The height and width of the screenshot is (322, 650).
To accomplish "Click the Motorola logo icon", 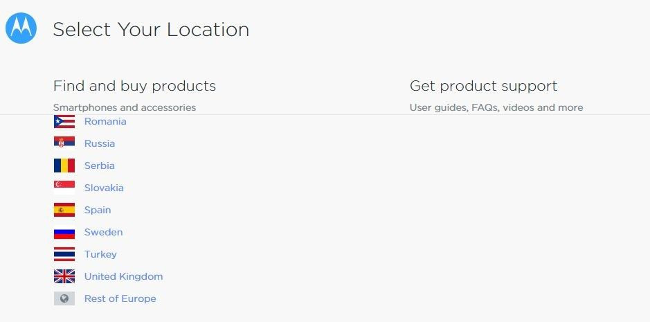I will [21, 28].
